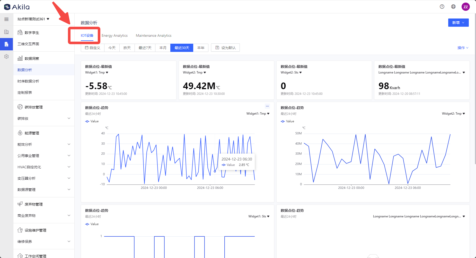This screenshot has height=258, width=476.
Task: Open the settings gear in left rail
Action: point(6,57)
